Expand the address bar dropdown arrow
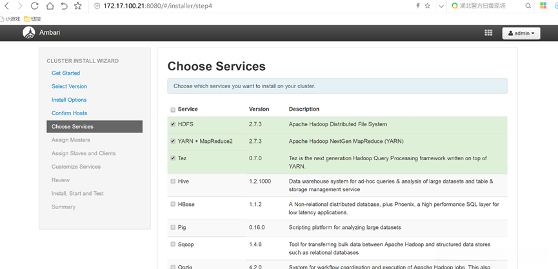The height and width of the screenshot is (269, 558). pyautogui.click(x=441, y=6)
